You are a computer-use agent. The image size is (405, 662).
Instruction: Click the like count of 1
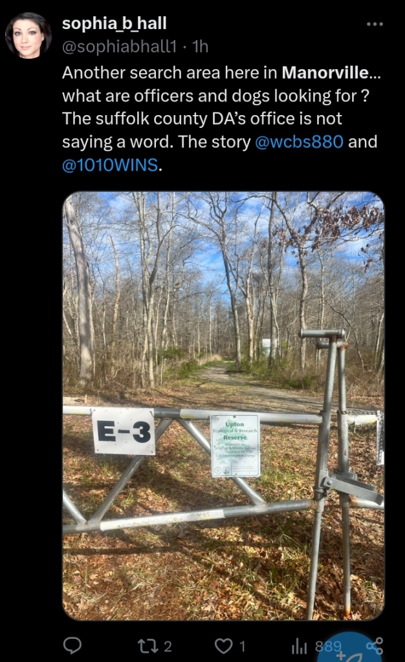point(243,646)
